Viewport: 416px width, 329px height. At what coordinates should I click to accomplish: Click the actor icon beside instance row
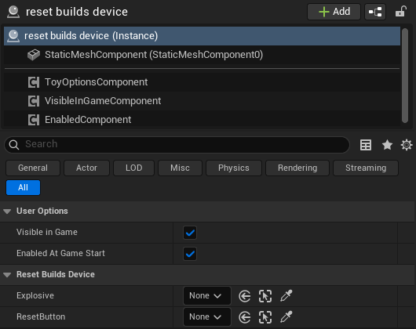pyautogui.click(x=13, y=36)
